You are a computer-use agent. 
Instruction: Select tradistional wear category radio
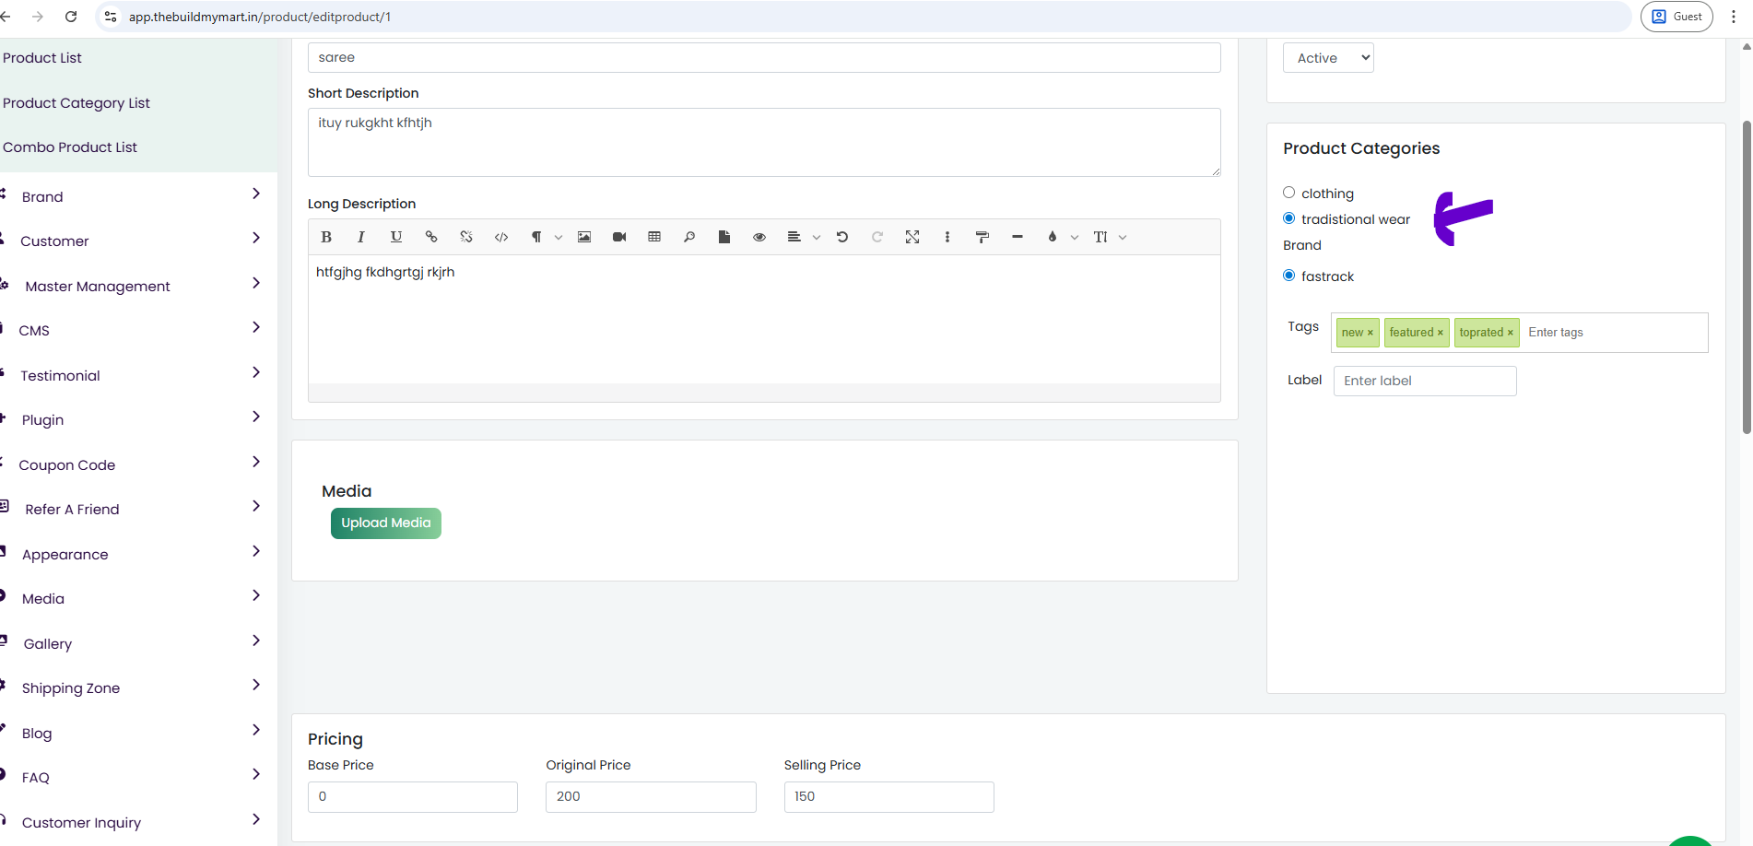click(1289, 218)
